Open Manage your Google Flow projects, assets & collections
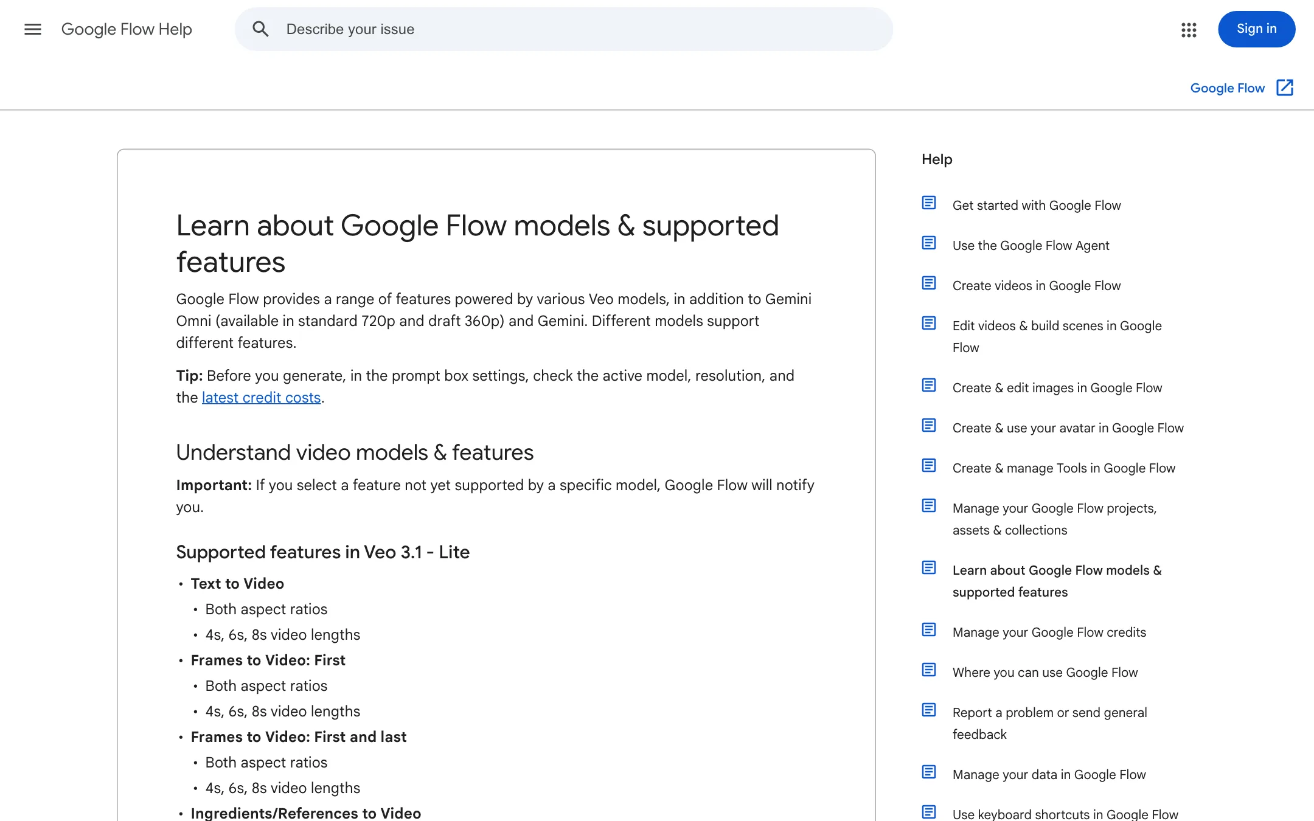1314x821 pixels. [1055, 519]
